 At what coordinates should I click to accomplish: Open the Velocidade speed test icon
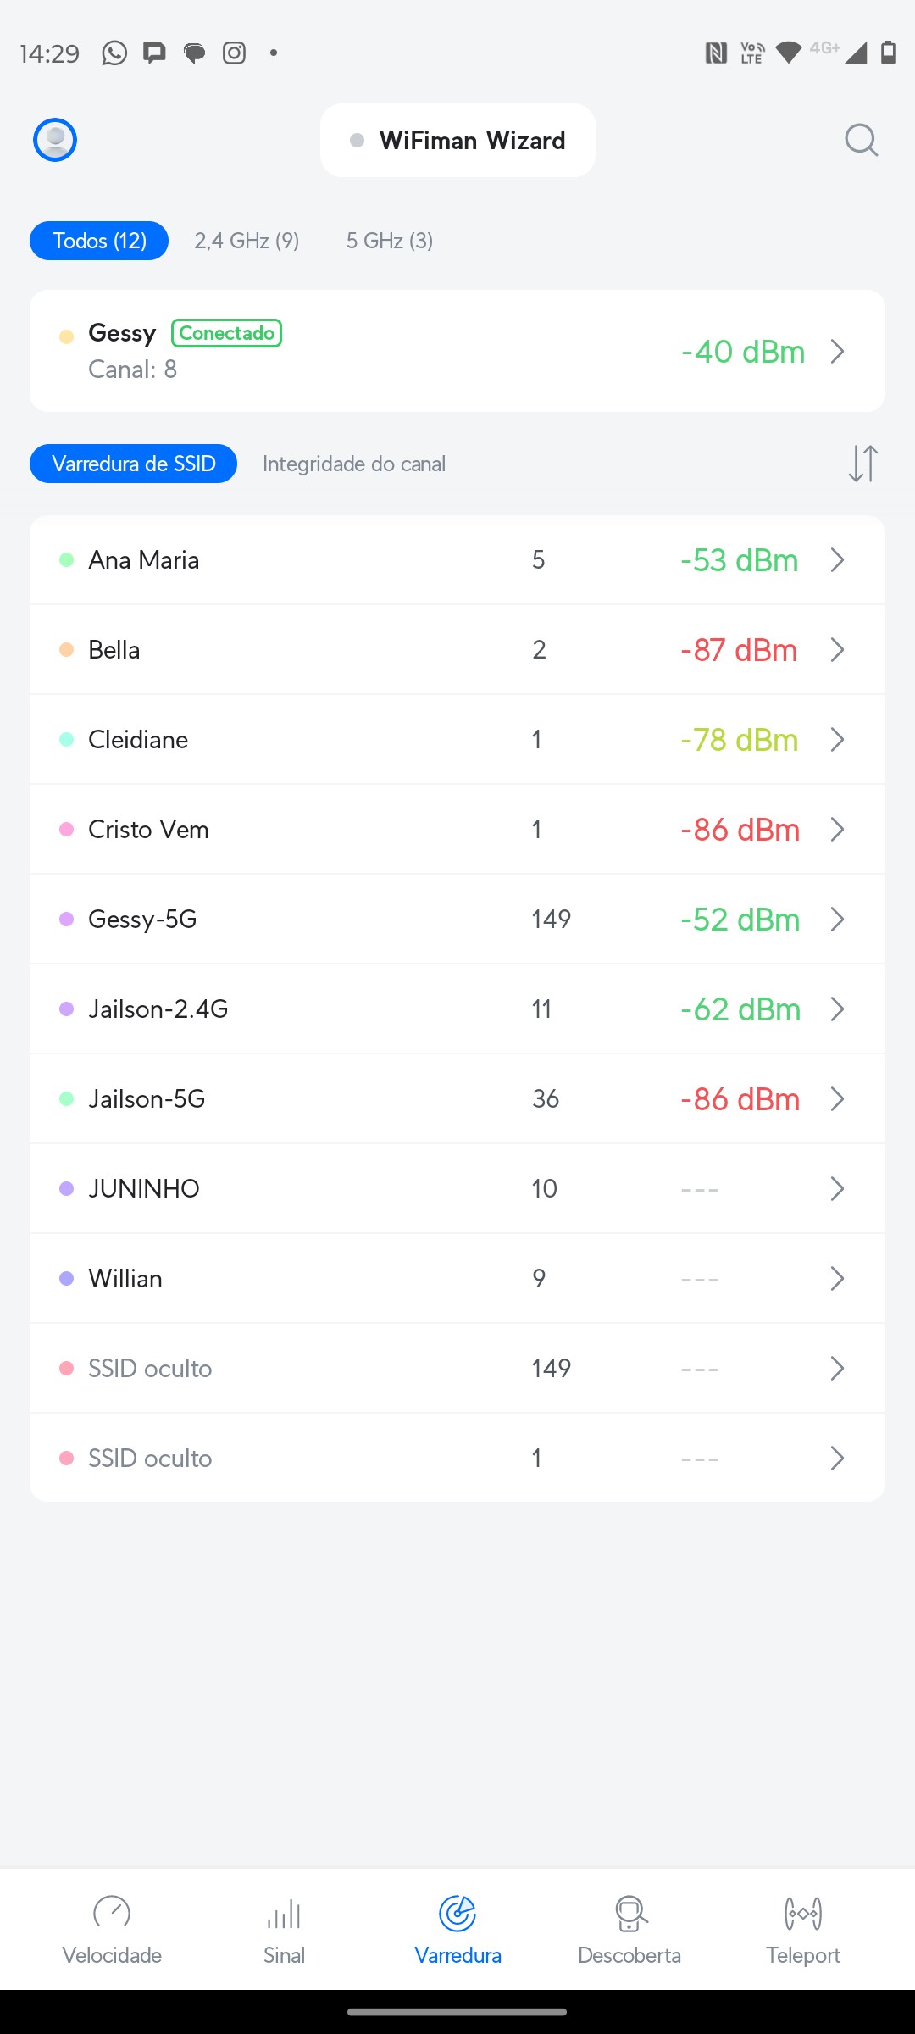coord(112,1914)
